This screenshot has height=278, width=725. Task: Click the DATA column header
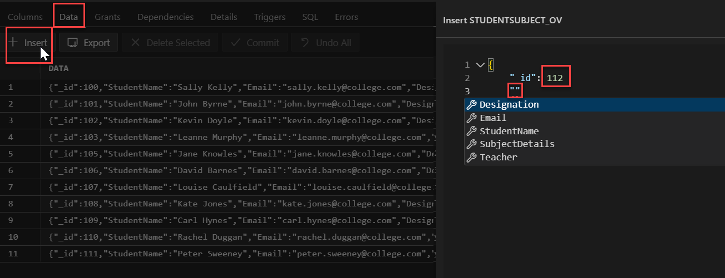click(x=58, y=69)
